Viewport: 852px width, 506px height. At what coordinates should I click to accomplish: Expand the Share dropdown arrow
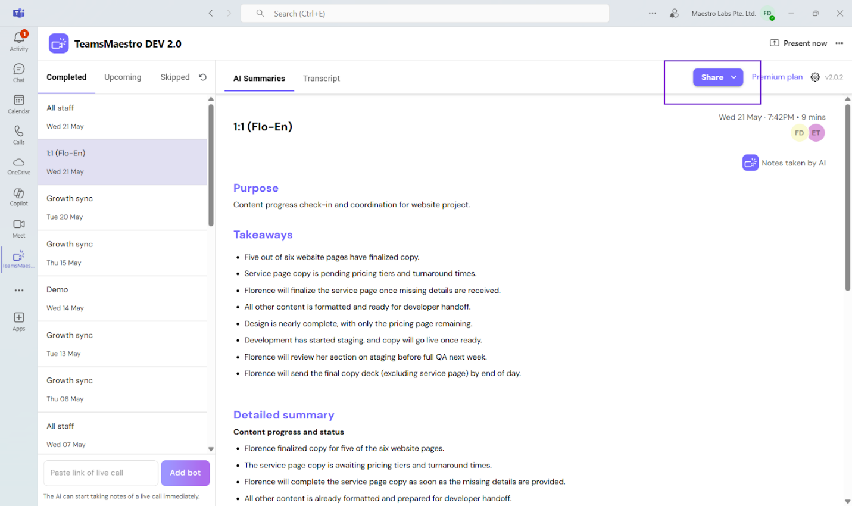point(734,77)
